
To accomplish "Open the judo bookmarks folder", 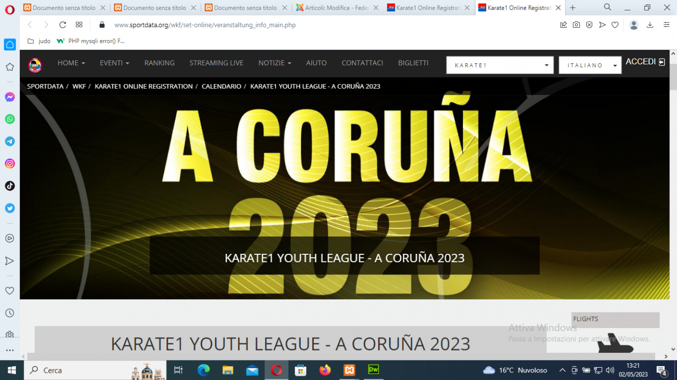I will 39,41.
